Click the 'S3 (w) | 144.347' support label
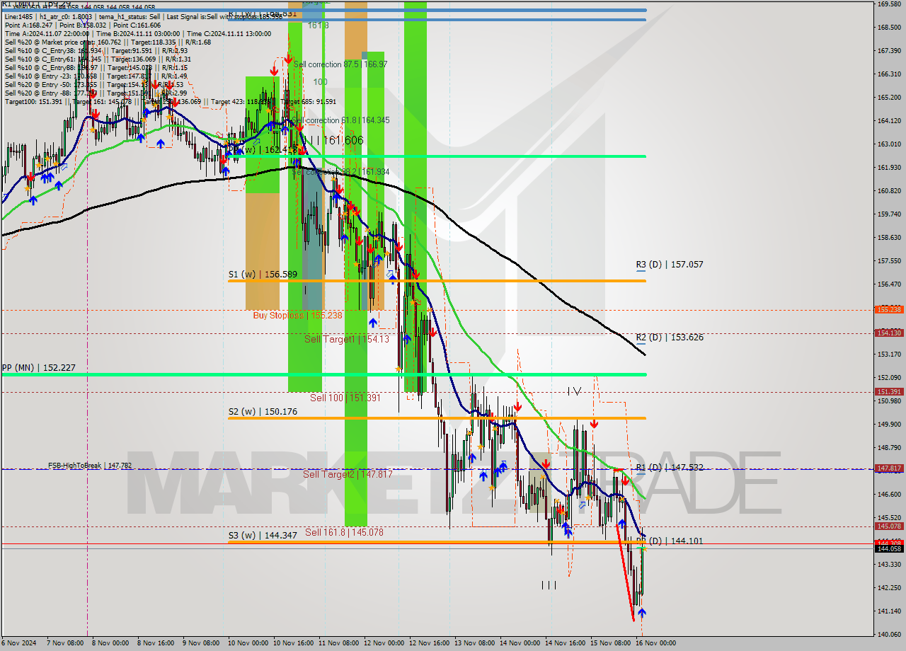This screenshot has width=906, height=651. (x=263, y=536)
